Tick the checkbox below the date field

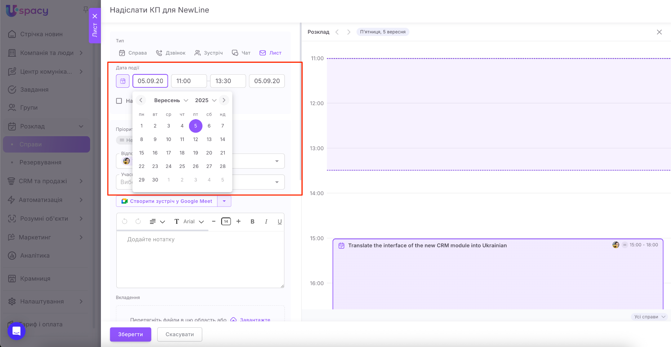tap(119, 101)
